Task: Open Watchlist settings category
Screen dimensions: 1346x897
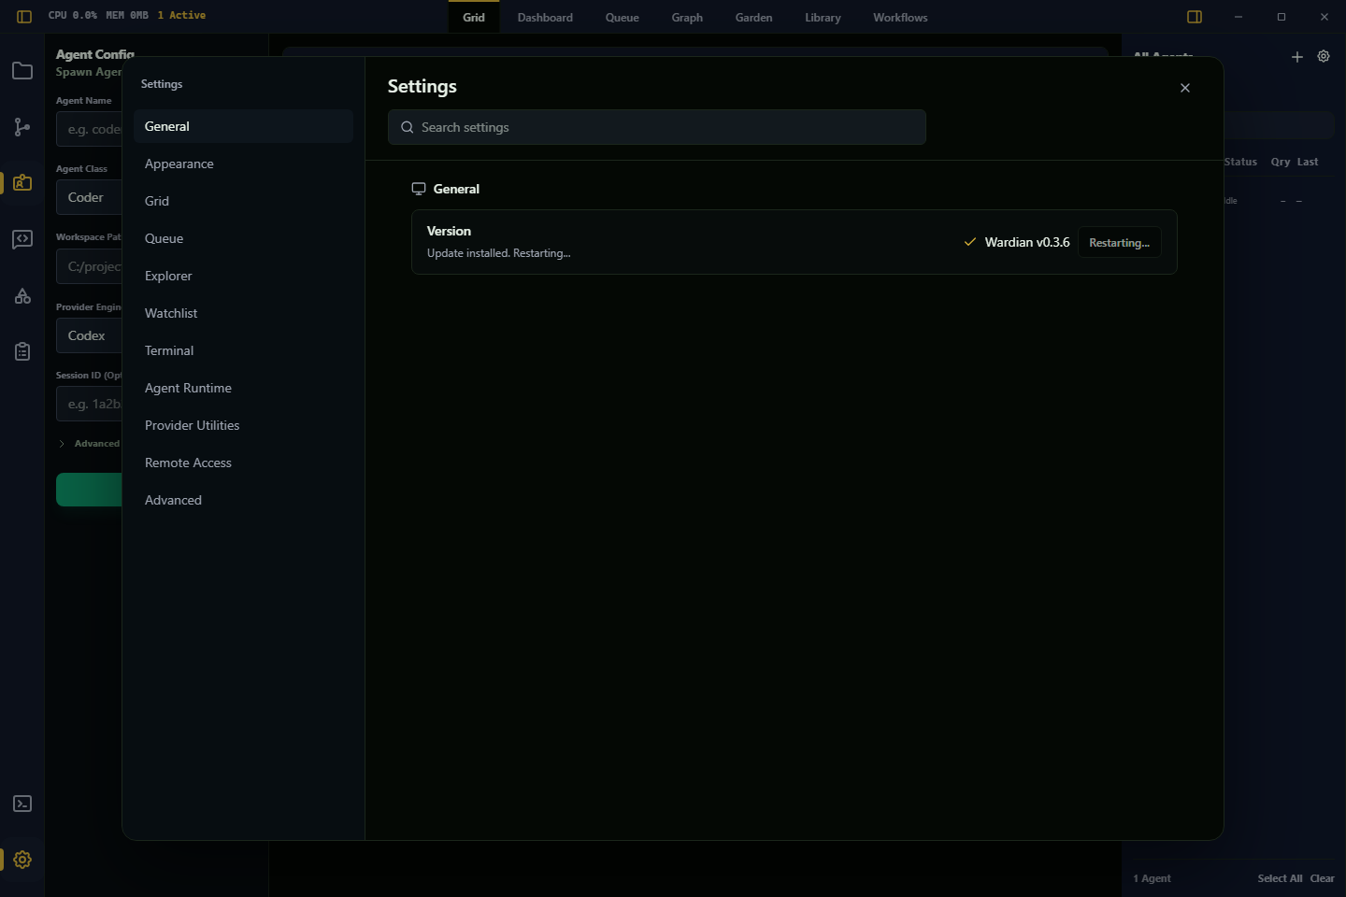Action: pyautogui.click(x=243, y=313)
